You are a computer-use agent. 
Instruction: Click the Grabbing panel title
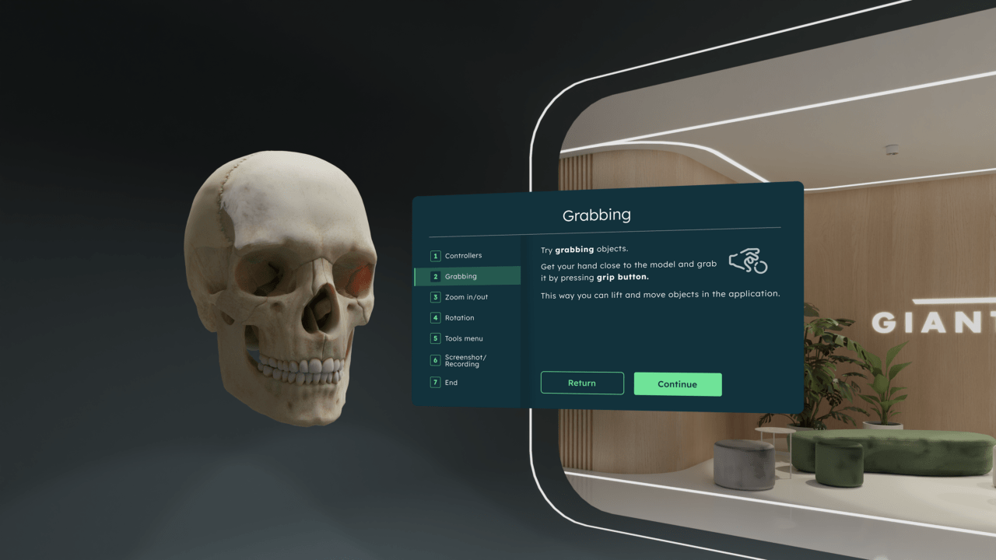pos(597,215)
